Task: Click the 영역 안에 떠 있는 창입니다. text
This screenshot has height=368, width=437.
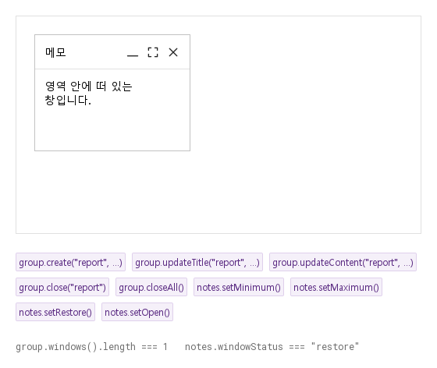Action: pos(88,93)
